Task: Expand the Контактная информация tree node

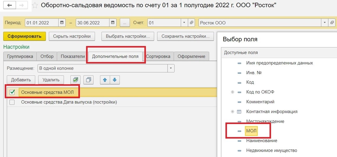Action: pos(232,111)
